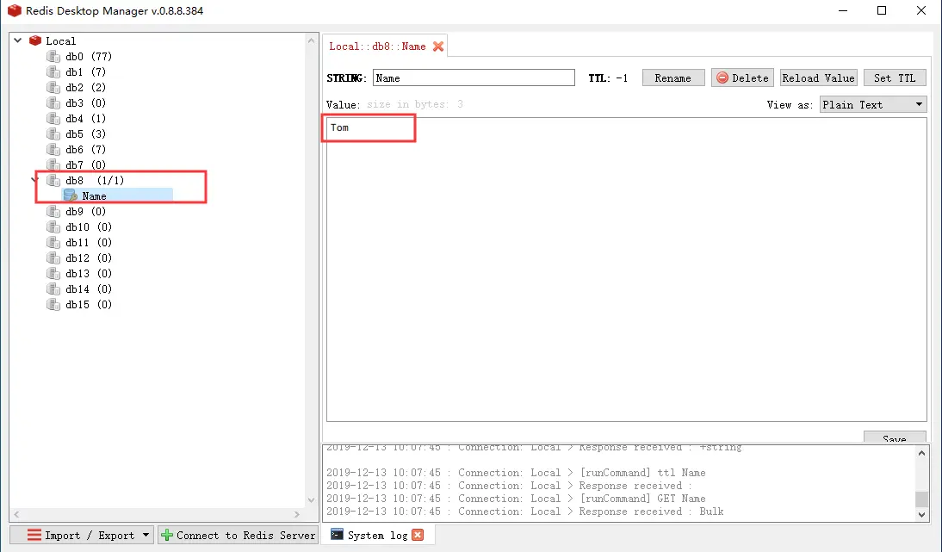
Task: Click the Rename button
Action: [672, 78]
